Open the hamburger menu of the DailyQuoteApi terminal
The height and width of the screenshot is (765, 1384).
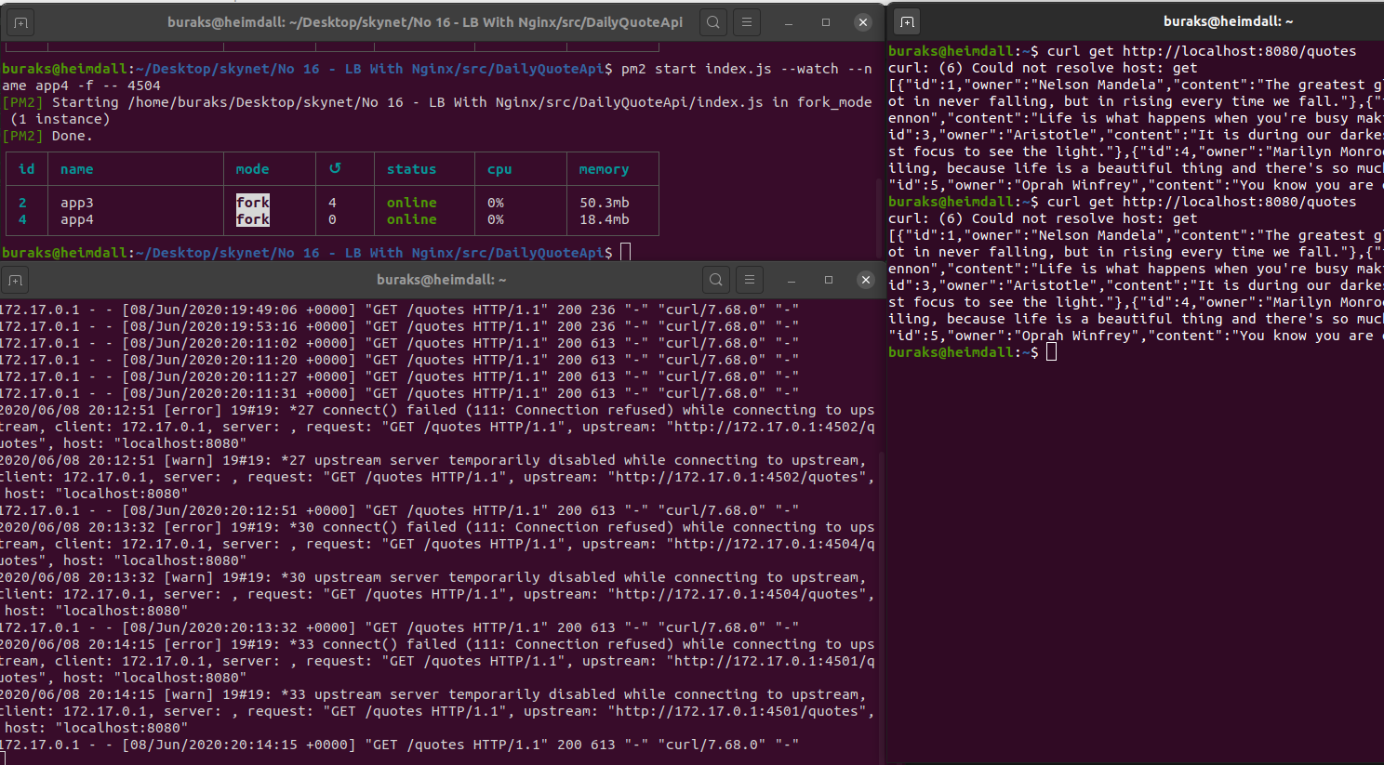(x=746, y=20)
